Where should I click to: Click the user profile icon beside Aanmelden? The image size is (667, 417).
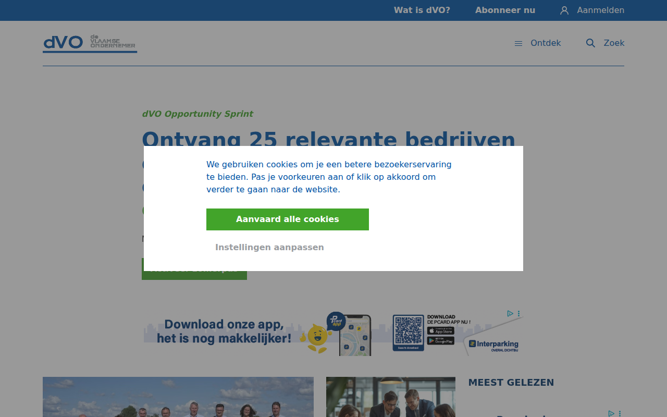click(564, 10)
